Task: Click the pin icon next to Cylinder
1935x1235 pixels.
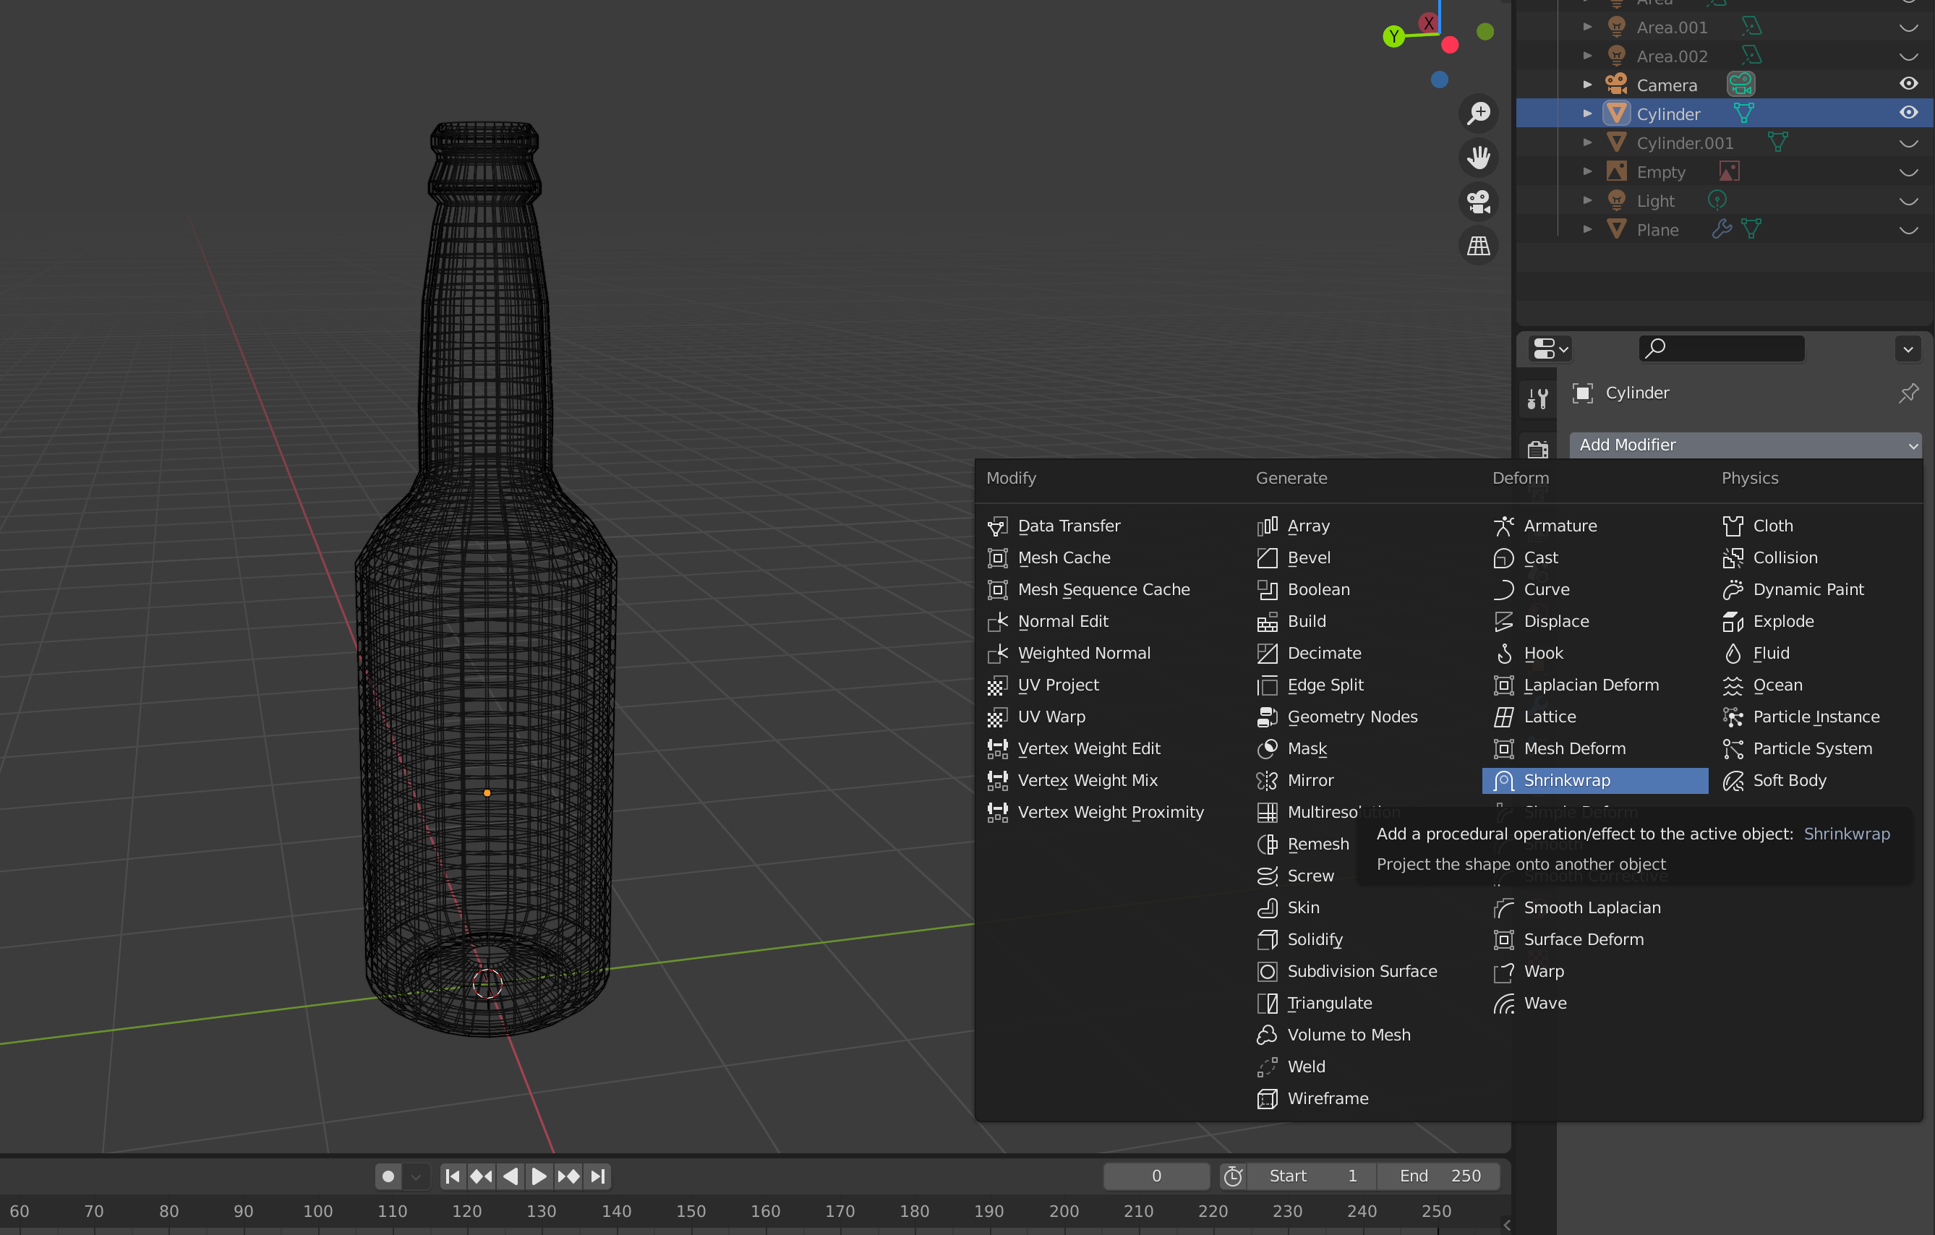Action: [1908, 393]
